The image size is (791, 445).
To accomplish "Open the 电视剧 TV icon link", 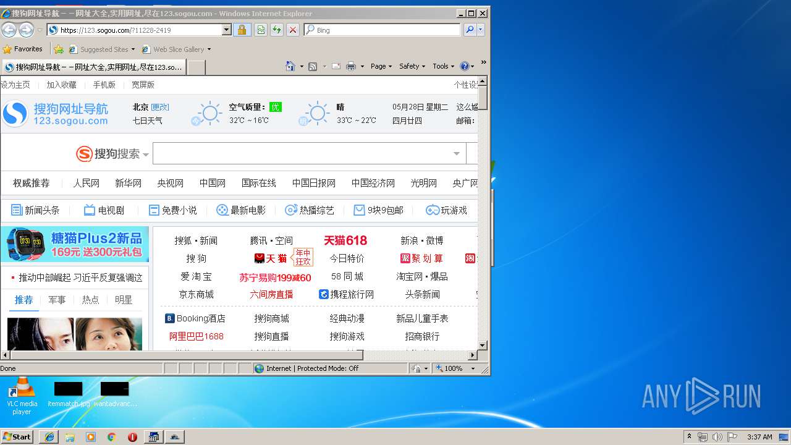I will [104, 210].
